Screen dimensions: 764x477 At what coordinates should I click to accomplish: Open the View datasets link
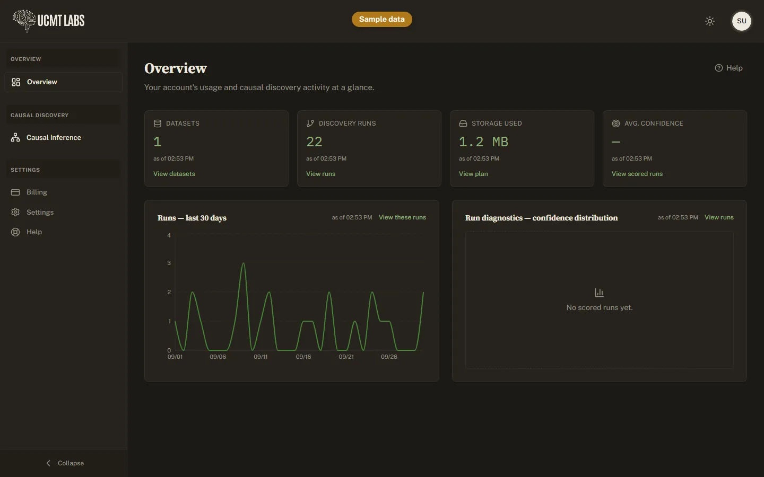[x=174, y=174]
